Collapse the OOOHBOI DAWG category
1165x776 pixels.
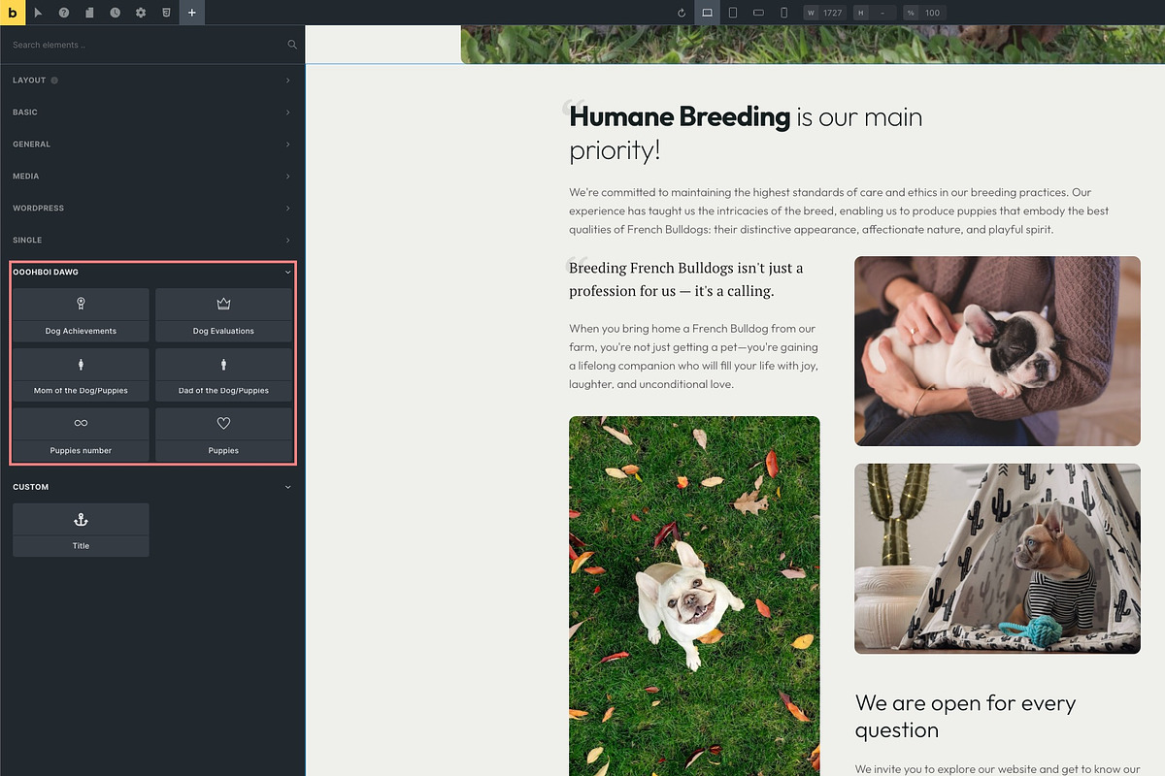click(151, 273)
